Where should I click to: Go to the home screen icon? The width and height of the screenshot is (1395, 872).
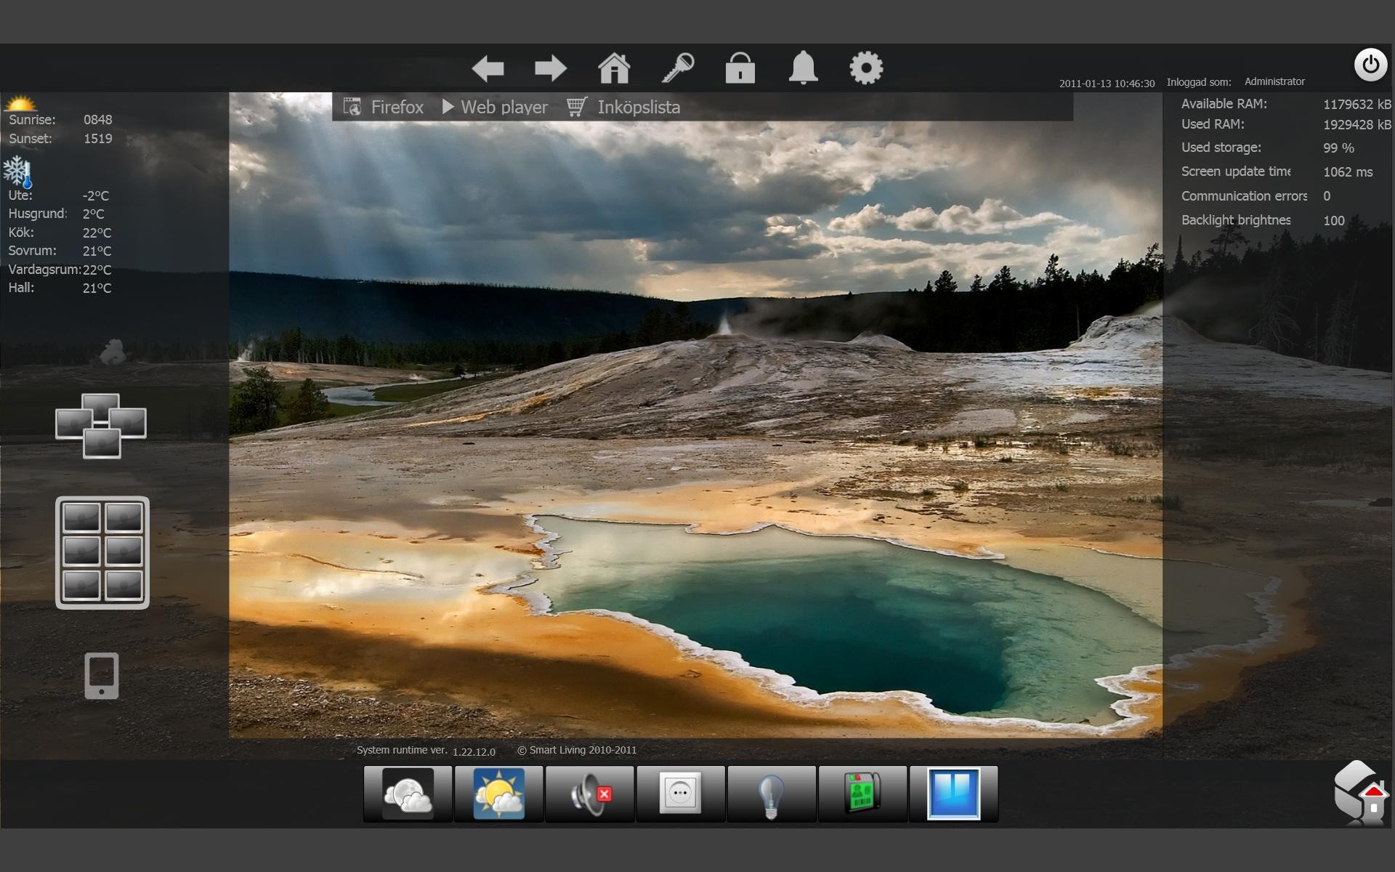coord(614,68)
